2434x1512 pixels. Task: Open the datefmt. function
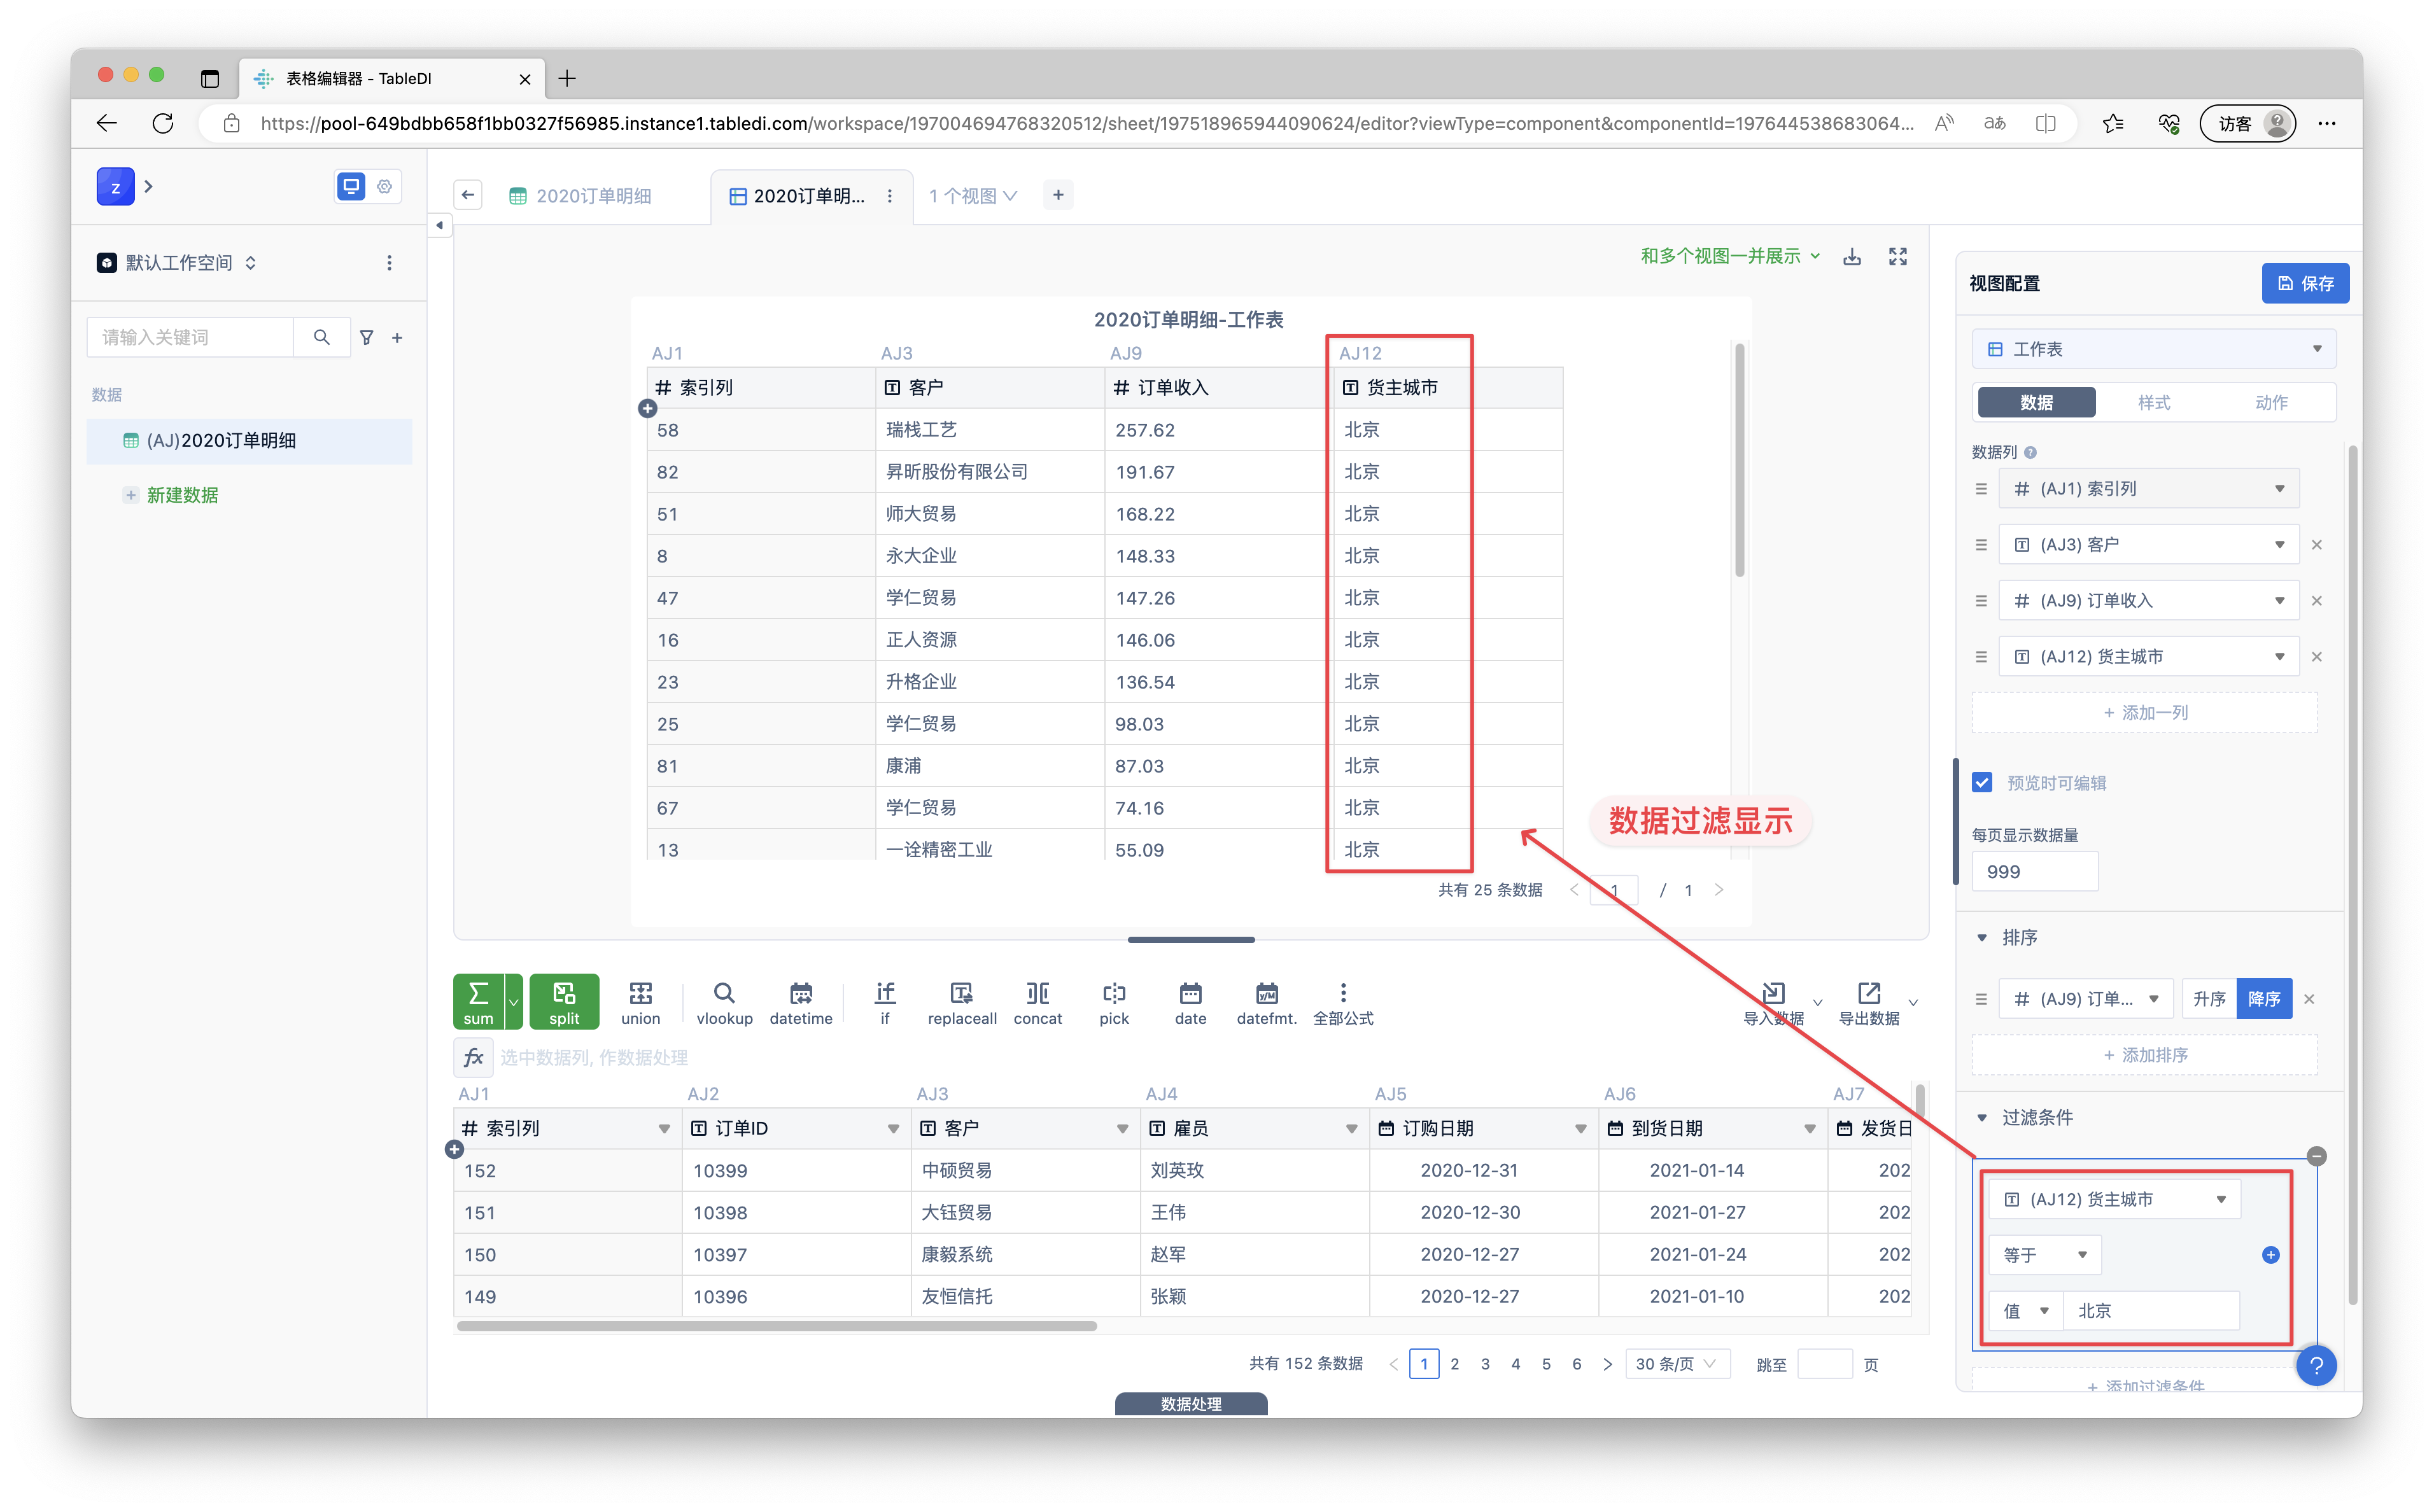pos(1267,1002)
